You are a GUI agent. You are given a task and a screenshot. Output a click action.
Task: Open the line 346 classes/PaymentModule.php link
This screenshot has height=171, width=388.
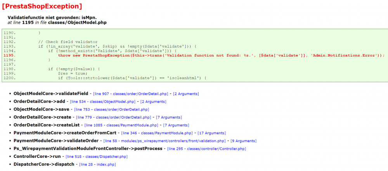(x=157, y=133)
